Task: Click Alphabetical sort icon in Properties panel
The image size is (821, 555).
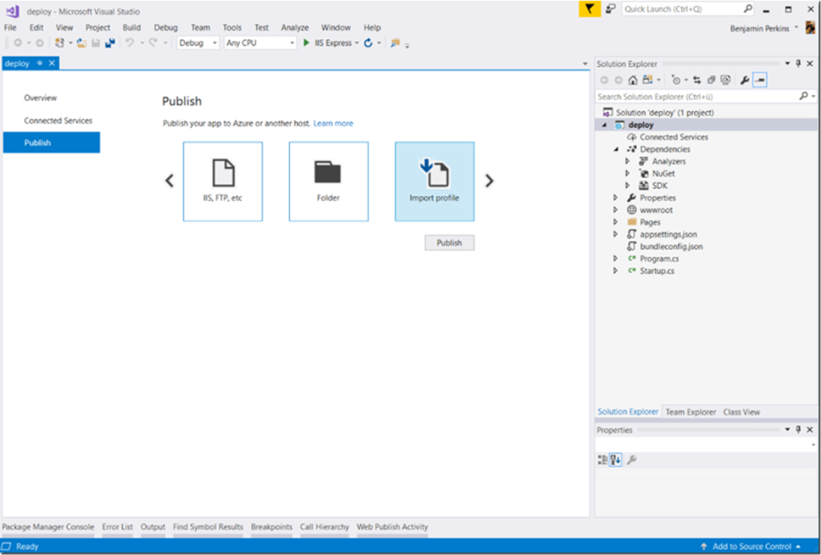Action: pyautogui.click(x=615, y=460)
